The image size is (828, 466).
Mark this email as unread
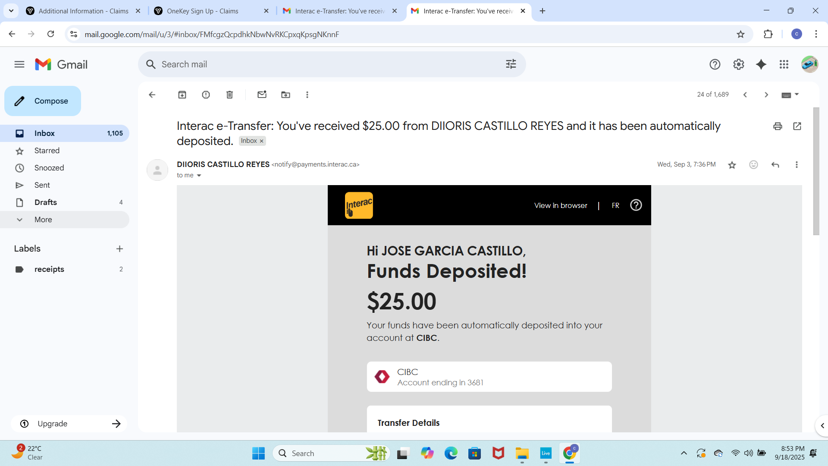click(262, 94)
